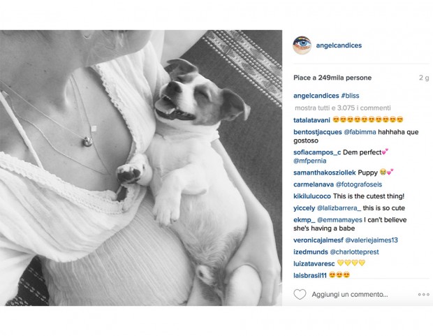433x336 pixels.
Task: Click the @fabimma mention
Action: pyautogui.click(x=360, y=132)
